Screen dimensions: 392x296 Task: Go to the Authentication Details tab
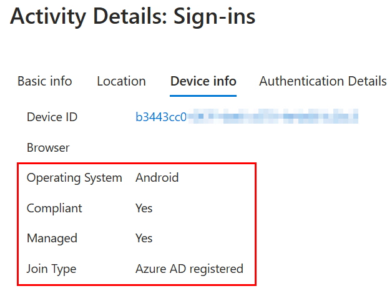pyautogui.click(x=323, y=81)
